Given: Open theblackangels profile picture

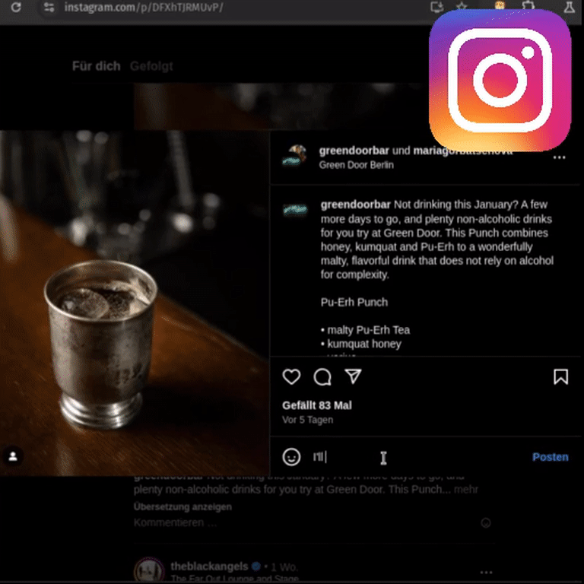Looking at the screenshot, I should click(149, 570).
